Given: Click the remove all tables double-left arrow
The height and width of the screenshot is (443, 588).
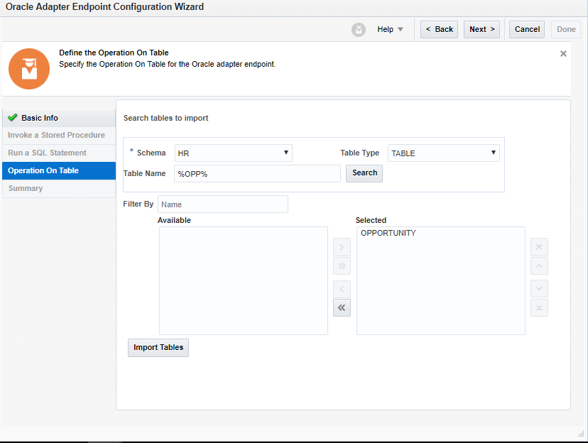Looking at the screenshot, I should pos(342,307).
